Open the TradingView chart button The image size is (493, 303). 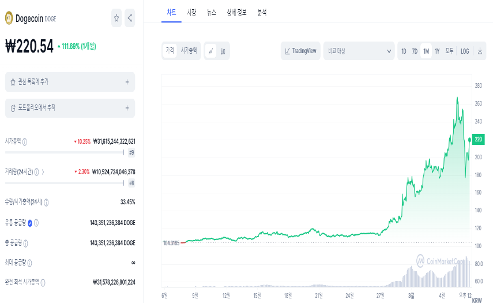[300, 51]
